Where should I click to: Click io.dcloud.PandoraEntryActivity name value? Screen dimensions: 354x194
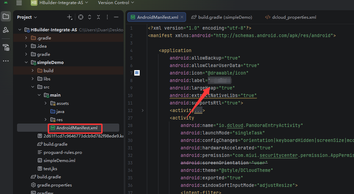tap(259, 125)
